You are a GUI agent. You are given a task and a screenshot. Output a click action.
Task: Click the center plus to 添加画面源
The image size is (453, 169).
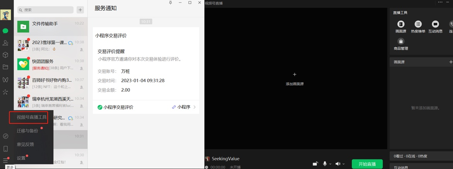[x=294, y=74]
